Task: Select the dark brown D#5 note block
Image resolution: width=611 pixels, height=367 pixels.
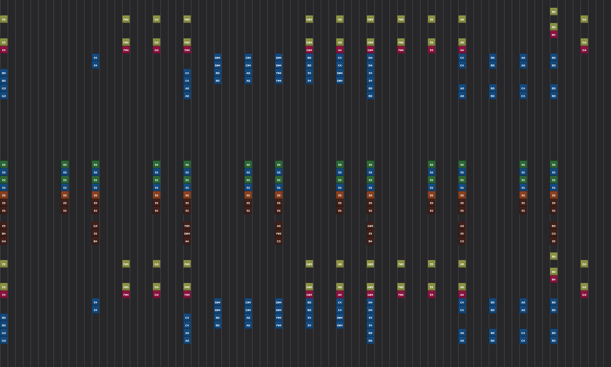Action: coord(187,234)
